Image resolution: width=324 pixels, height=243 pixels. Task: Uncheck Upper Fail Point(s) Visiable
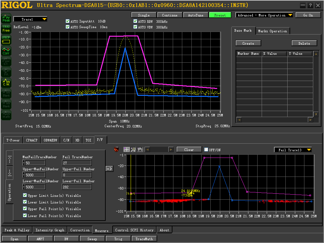25,209
